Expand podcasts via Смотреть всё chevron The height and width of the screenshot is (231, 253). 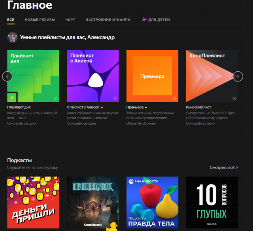point(237,168)
